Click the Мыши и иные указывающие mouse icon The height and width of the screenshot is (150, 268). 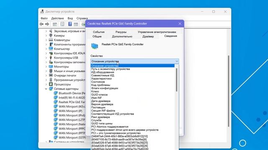51,71
